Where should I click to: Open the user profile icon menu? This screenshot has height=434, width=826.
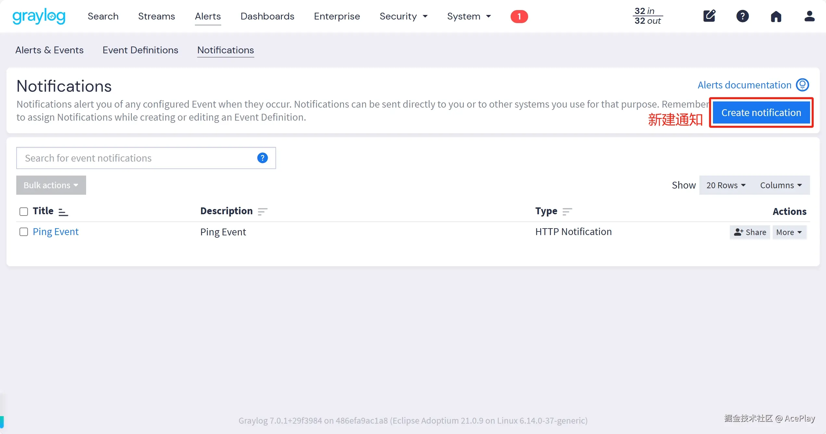pyautogui.click(x=809, y=16)
